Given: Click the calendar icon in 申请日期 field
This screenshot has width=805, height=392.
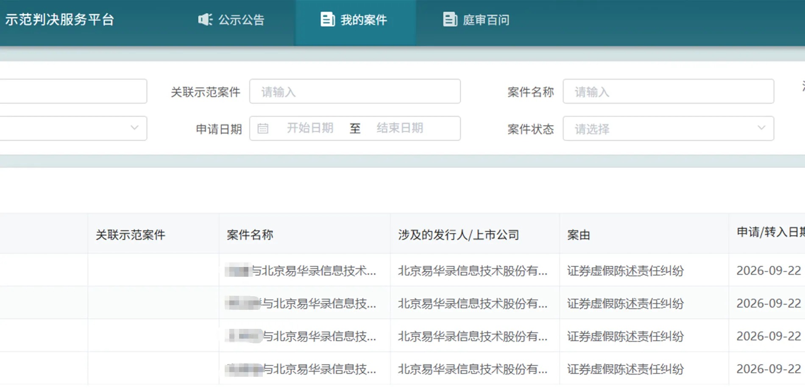Looking at the screenshot, I should 263,128.
